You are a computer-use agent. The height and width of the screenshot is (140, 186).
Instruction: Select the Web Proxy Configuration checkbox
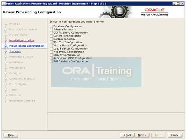point(51,52)
